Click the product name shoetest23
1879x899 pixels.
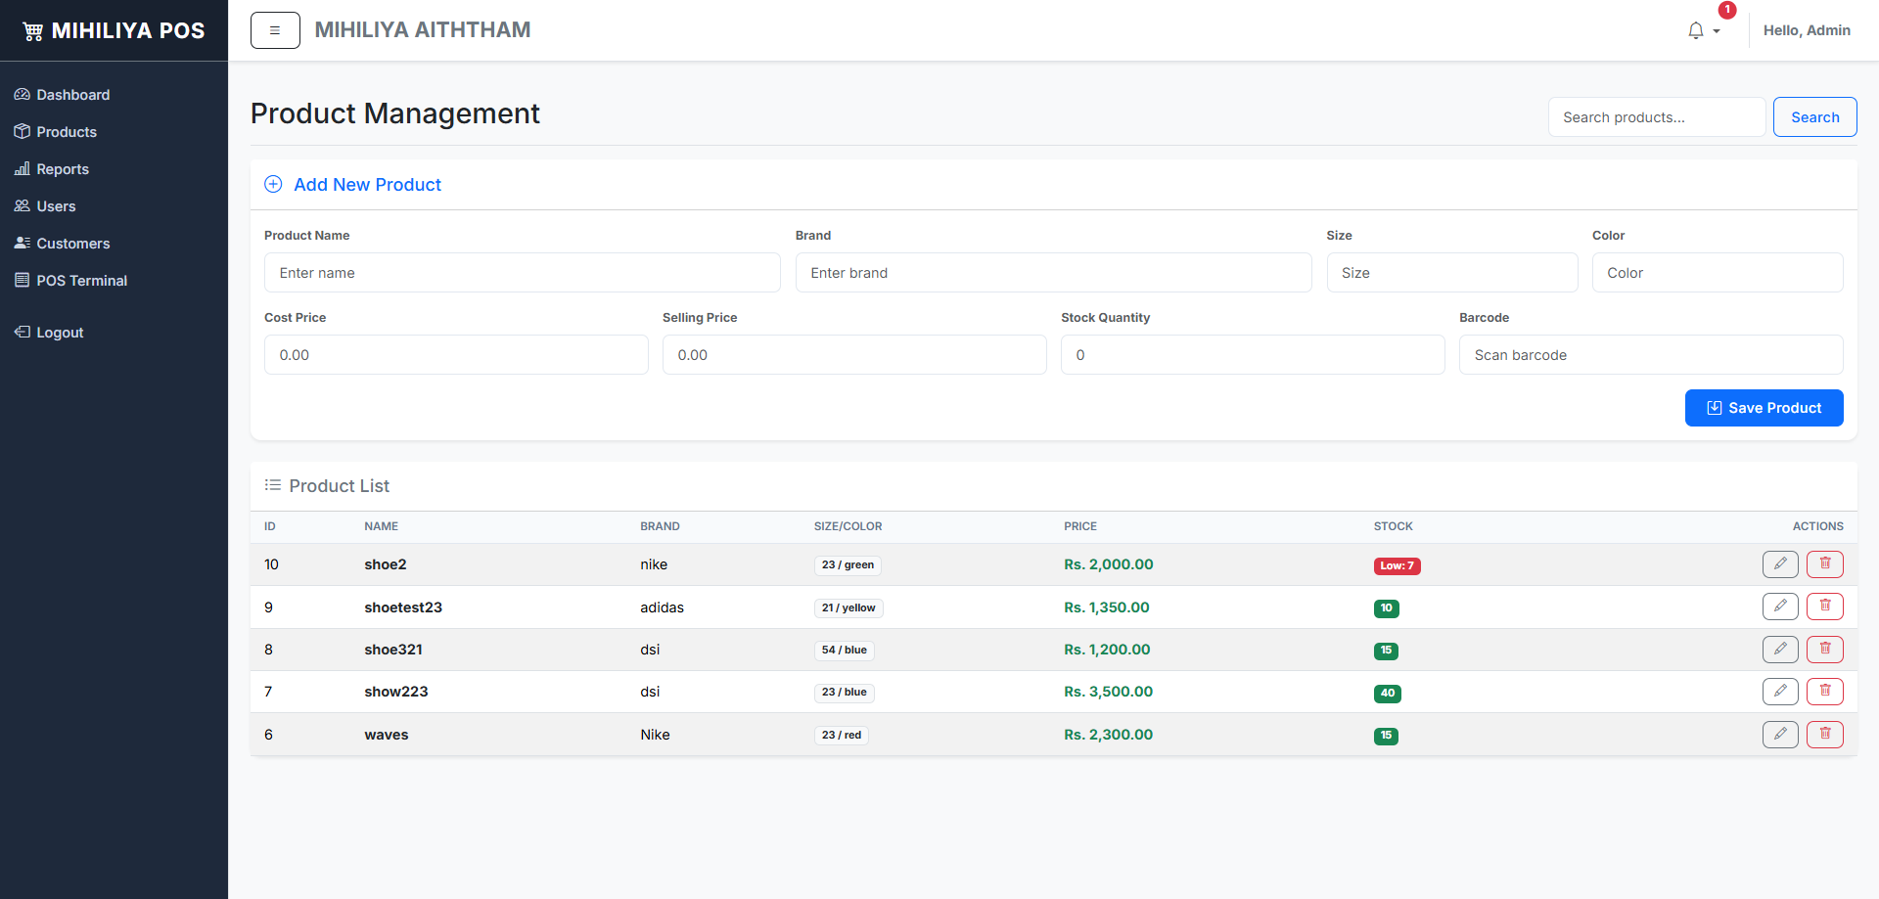(x=403, y=607)
